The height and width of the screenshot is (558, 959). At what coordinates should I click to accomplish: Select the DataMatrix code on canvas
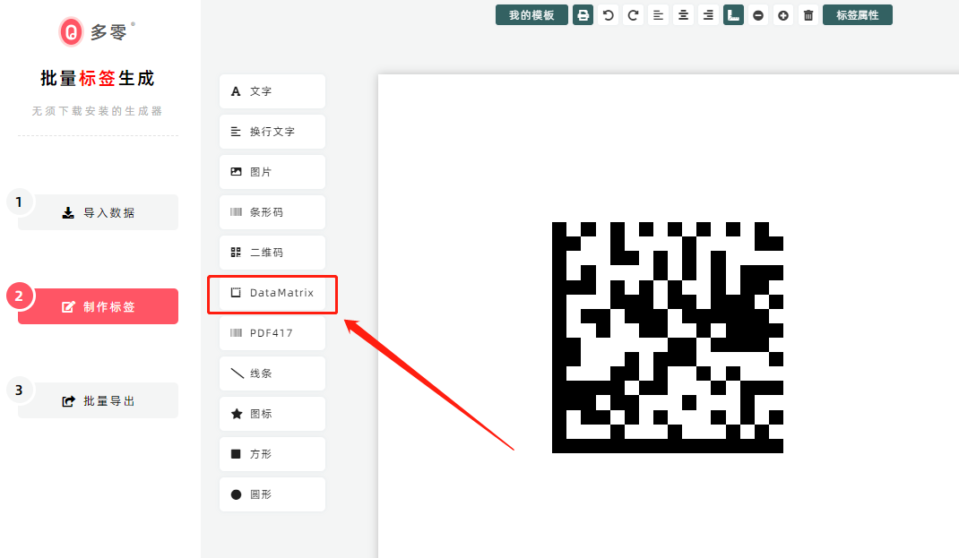(x=667, y=338)
